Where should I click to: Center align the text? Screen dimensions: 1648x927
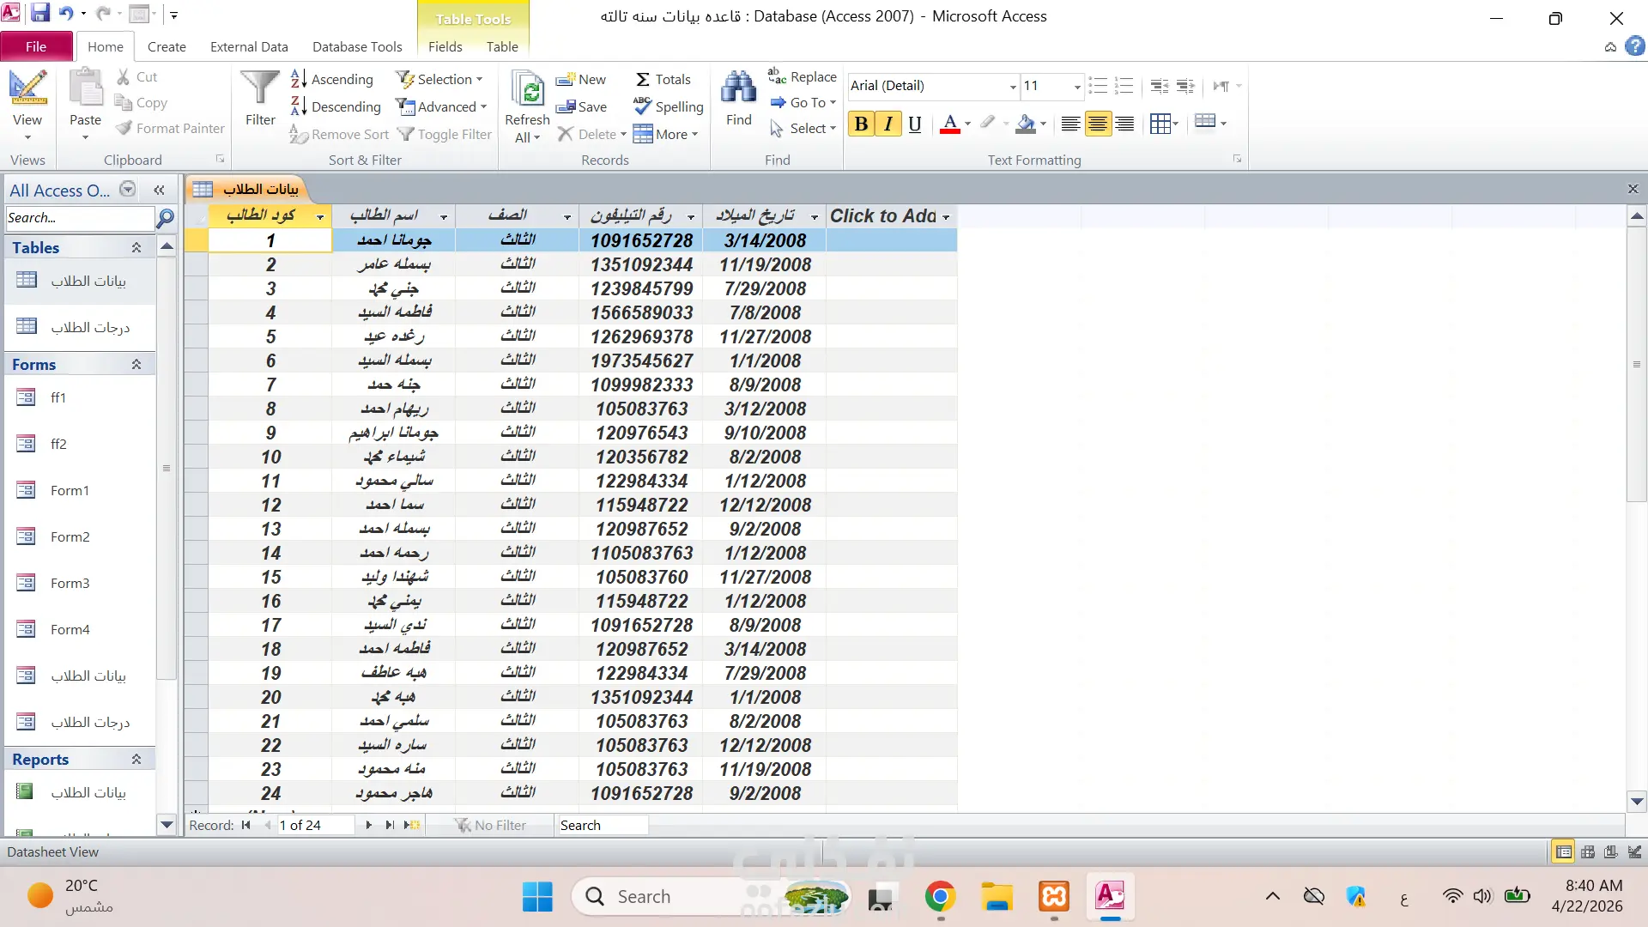(1098, 124)
